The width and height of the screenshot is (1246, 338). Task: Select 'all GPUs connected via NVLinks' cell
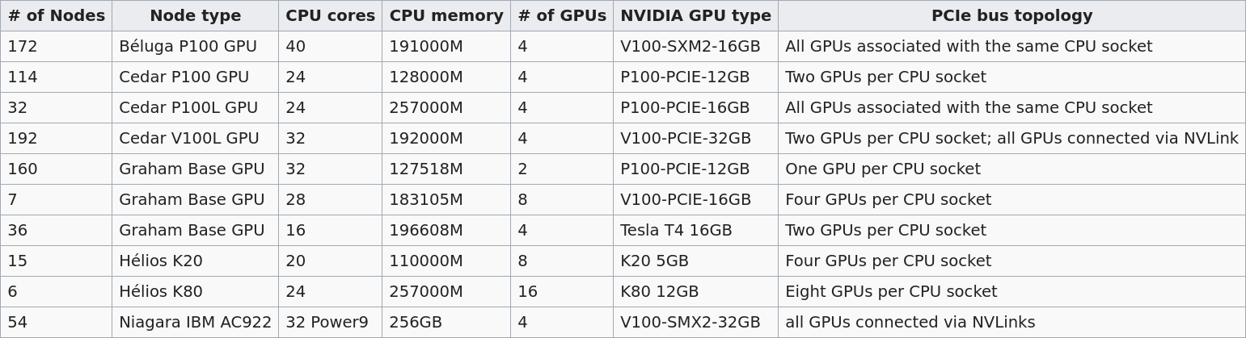point(1012,323)
